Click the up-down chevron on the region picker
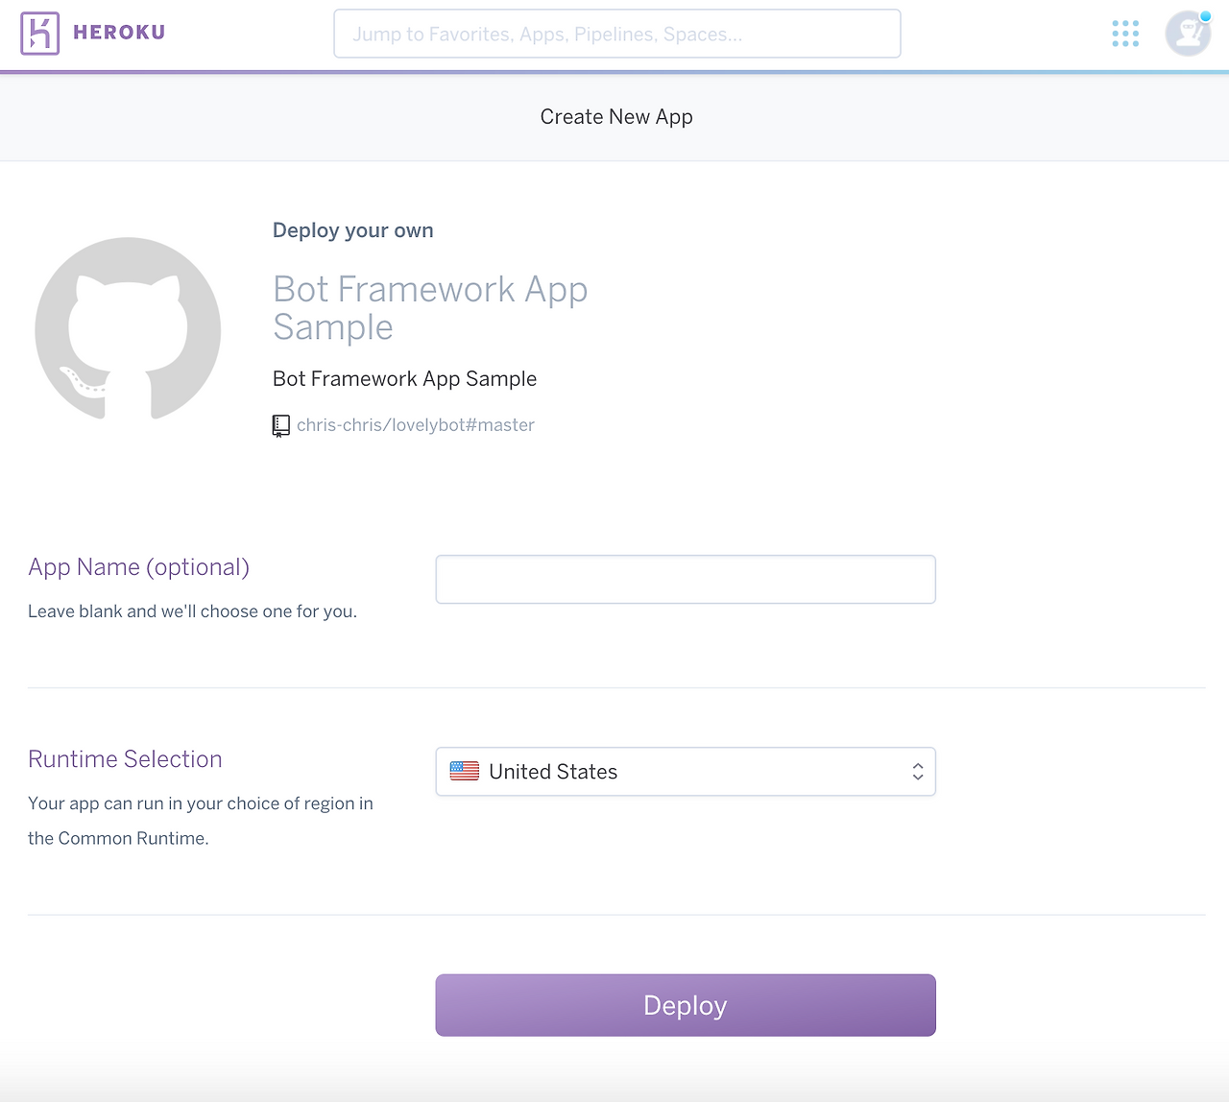The width and height of the screenshot is (1229, 1102). pos(918,771)
